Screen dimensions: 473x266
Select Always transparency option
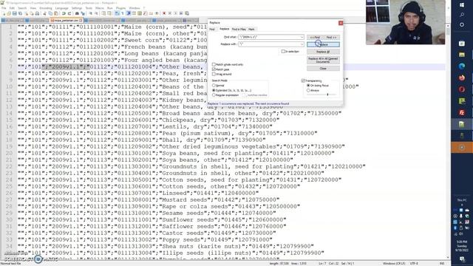(308, 90)
